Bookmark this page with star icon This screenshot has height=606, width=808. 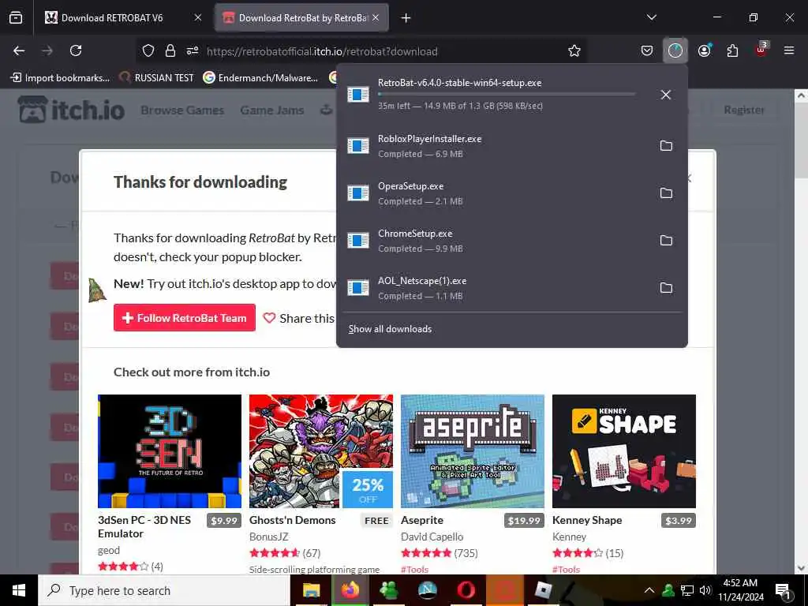(574, 50)
